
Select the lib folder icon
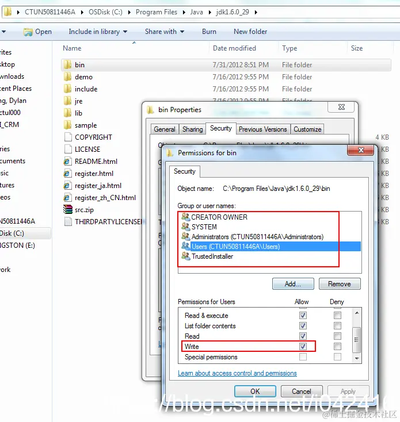67,113
